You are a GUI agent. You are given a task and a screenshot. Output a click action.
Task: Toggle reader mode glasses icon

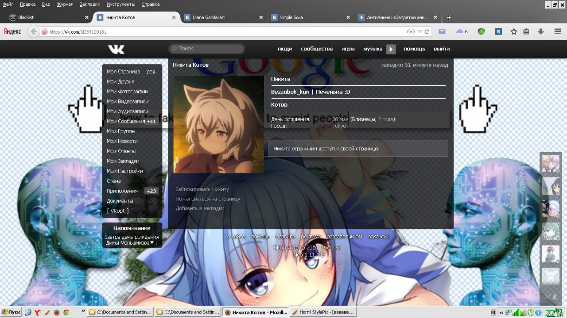[411, 32]
